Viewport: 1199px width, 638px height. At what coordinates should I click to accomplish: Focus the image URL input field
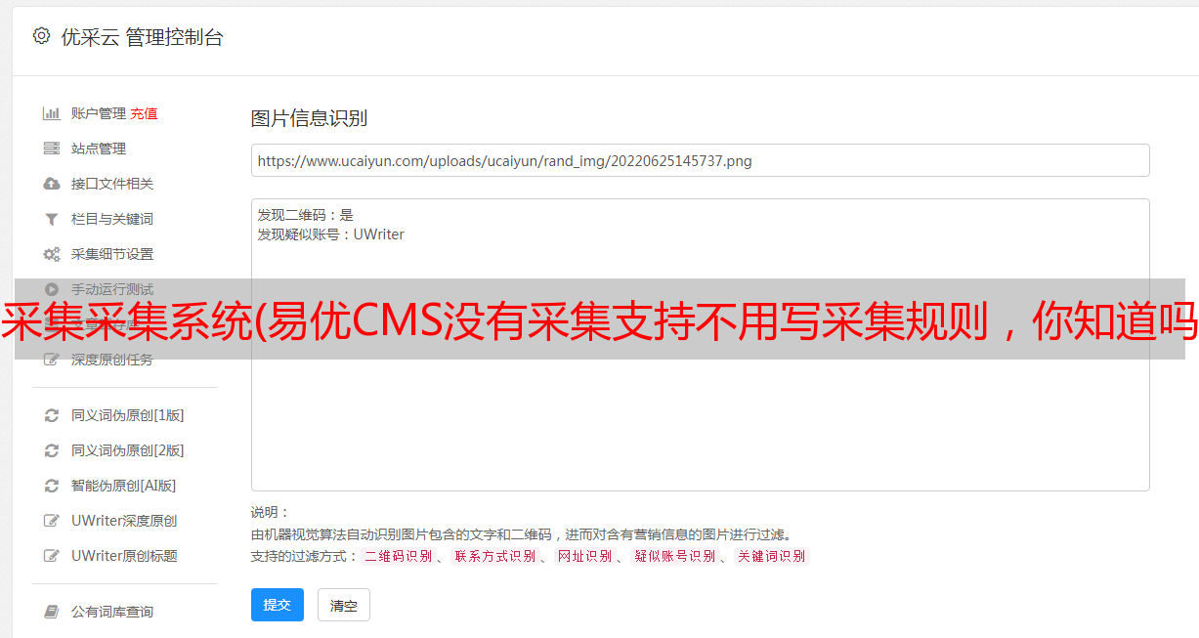pos(700,160)
